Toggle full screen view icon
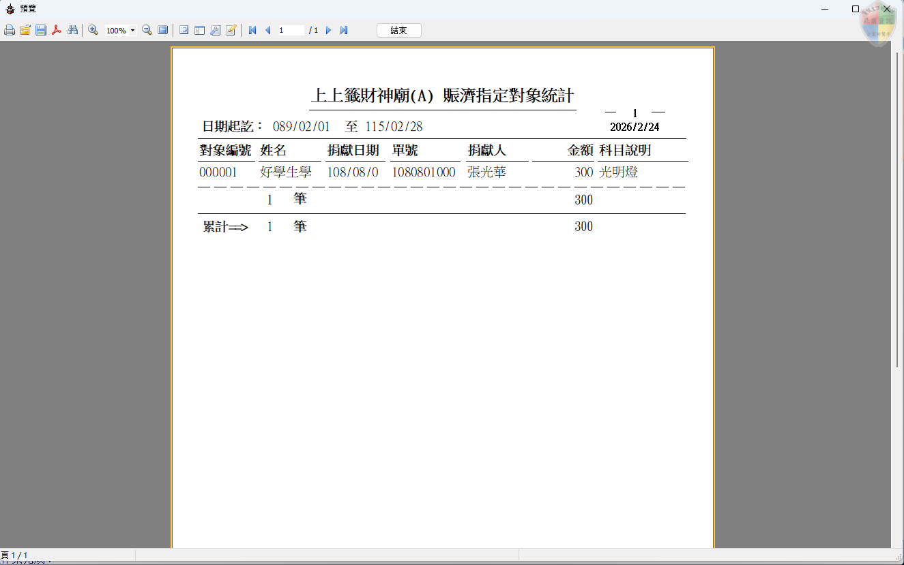 [163, 30]
